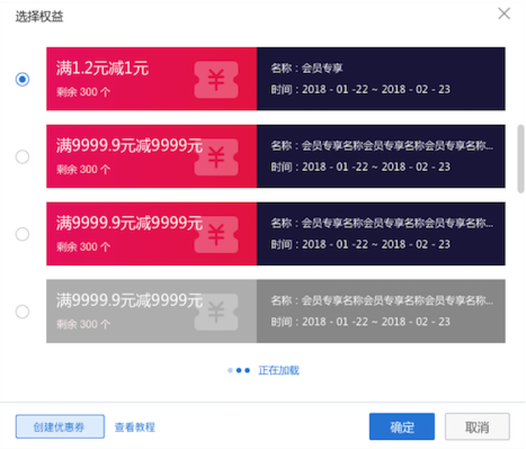Click the dark details panel of the second coupon
This screenshot has height=449, width=526.
[381, 157]
